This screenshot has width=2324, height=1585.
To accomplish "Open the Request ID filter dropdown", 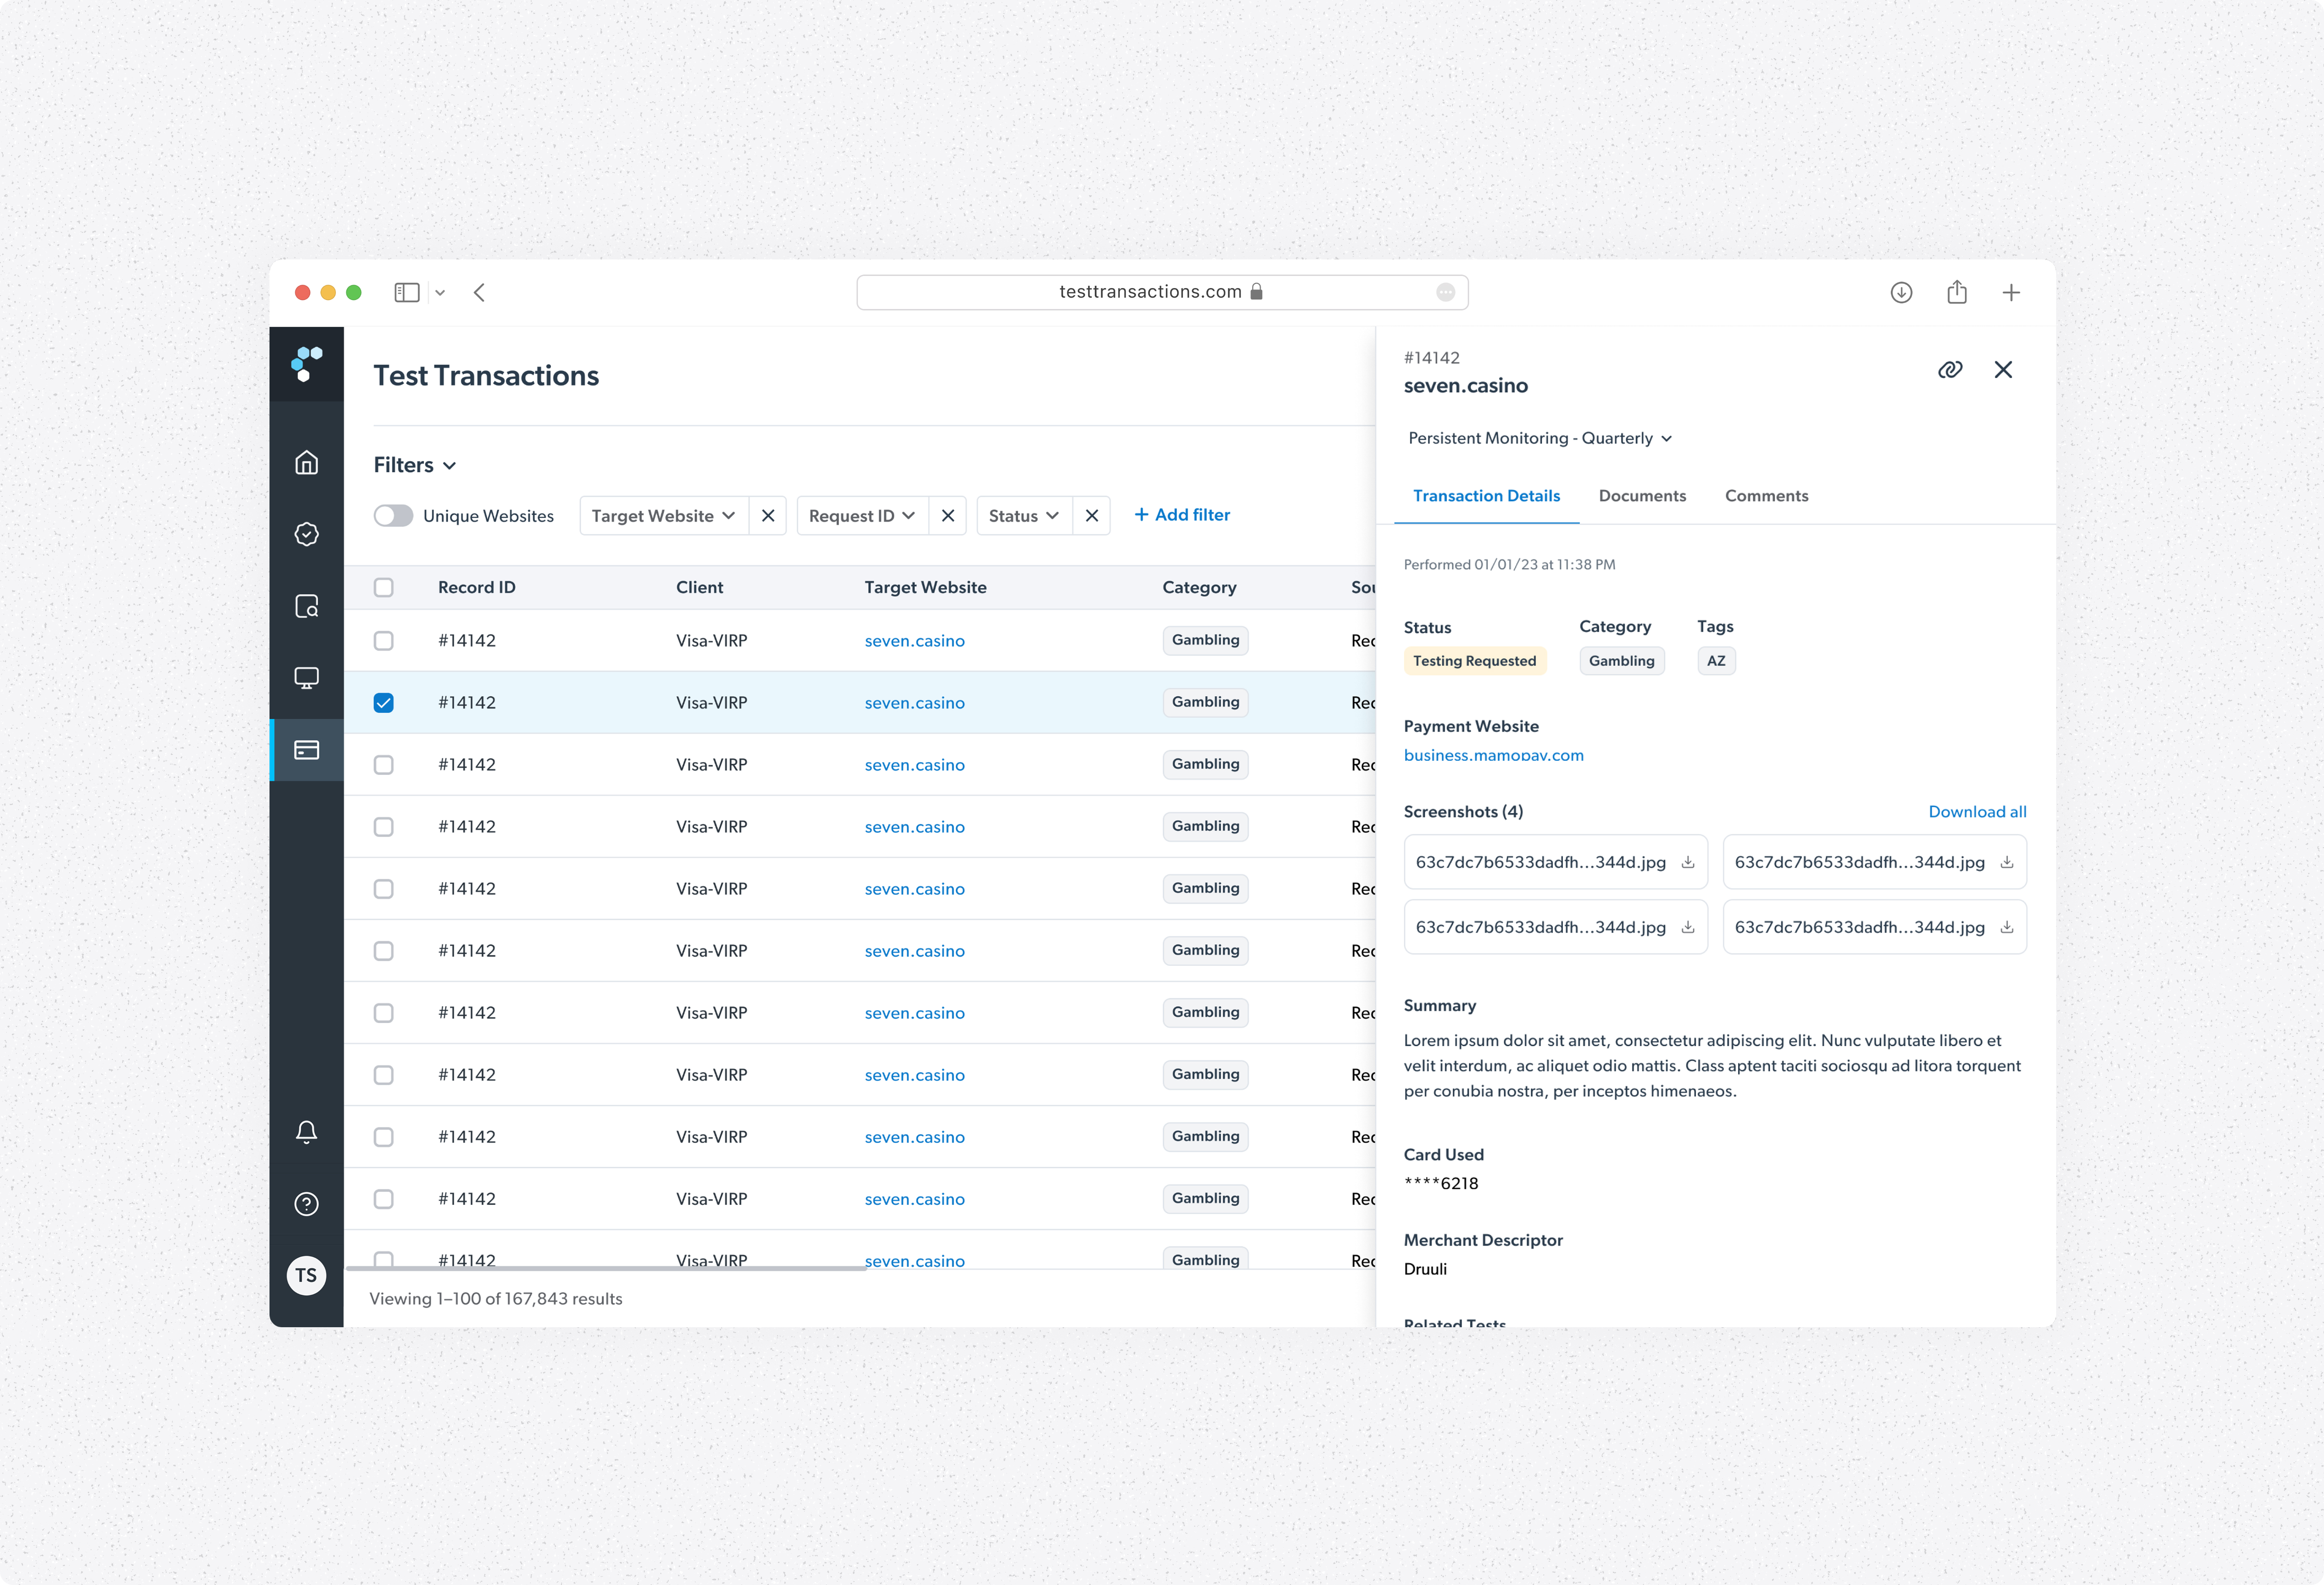I will [x=862, y=516].
